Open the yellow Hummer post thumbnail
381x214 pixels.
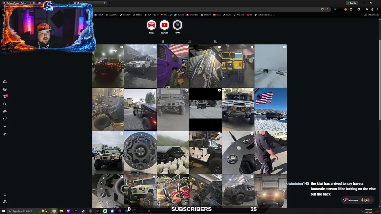click(238, 66)
